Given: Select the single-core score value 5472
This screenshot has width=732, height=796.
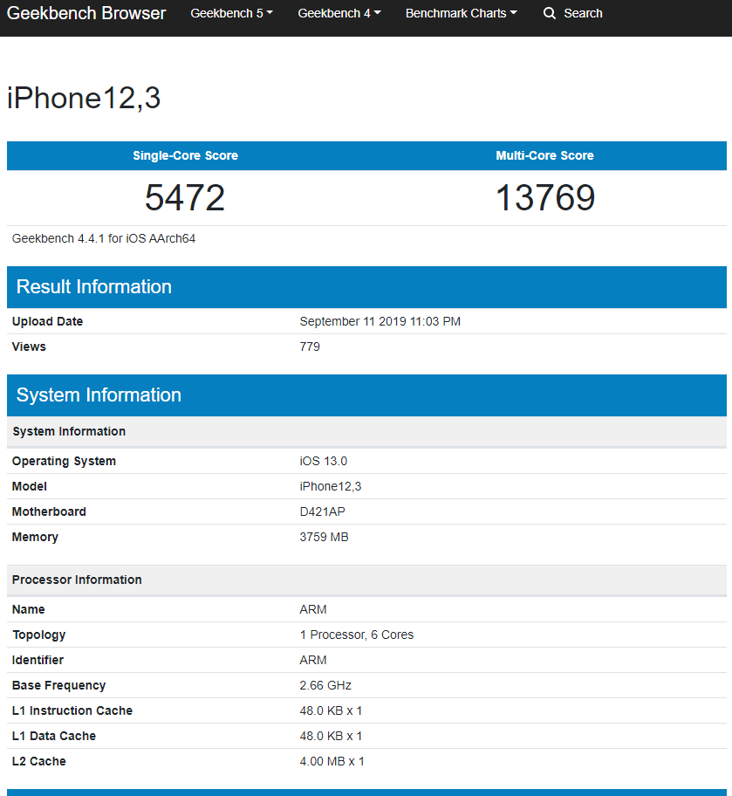Looking at the screenshot, I should point(185,197).
